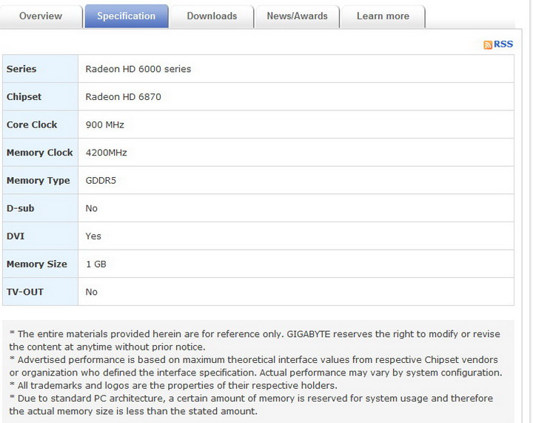This screenshot has width=533, height=423.
Task: Select the 'Memory Type' label
Action: [38, 180]
